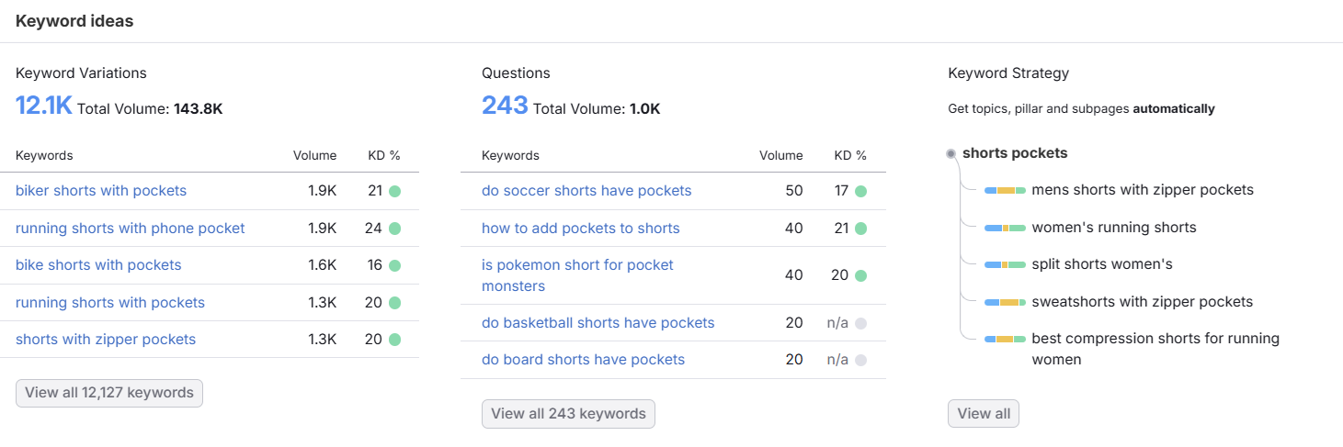Click green KD dot for bike shorts with pockets

[x=394, y=265]
